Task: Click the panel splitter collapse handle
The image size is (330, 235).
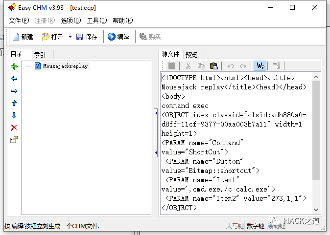Action: [156, 133]
